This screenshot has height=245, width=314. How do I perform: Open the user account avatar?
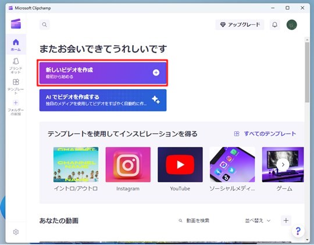click(291, 25)
